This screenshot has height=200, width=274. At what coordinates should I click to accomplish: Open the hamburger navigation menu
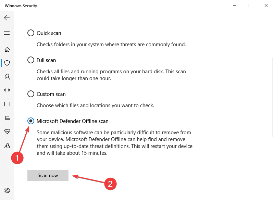click(7, 33)
